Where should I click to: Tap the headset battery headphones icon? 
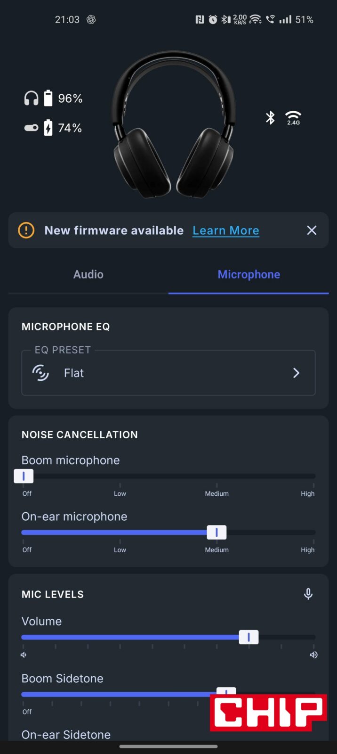pyautogui.click(x=31, y=98)
